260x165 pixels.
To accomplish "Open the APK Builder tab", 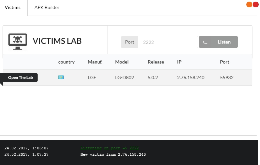I will pos(47,7).
